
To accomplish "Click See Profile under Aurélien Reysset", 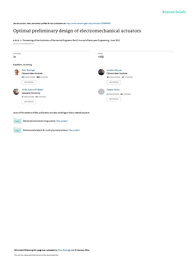I will pos(114,82).
